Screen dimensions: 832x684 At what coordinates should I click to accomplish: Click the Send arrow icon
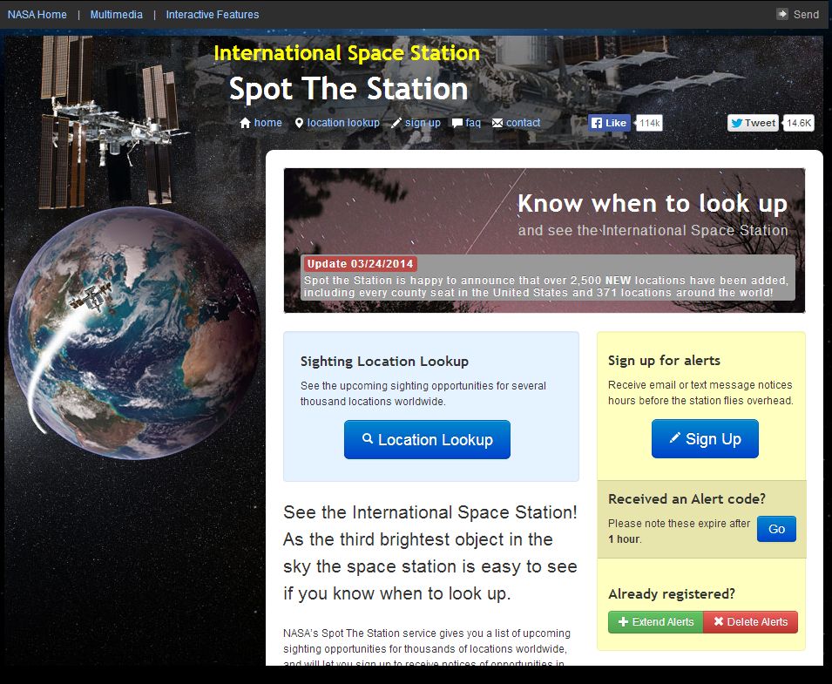[x=782, y=14]
